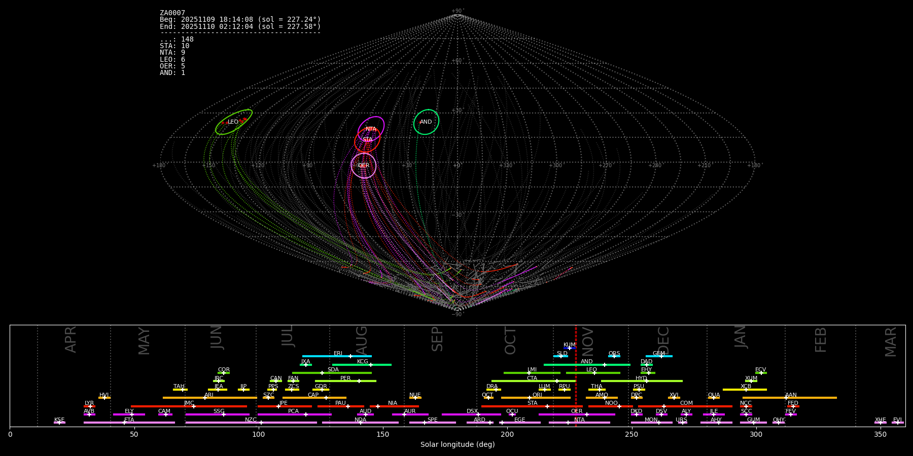
Task: Select the QUA shower label in timeline
Action: click(714, 395)
